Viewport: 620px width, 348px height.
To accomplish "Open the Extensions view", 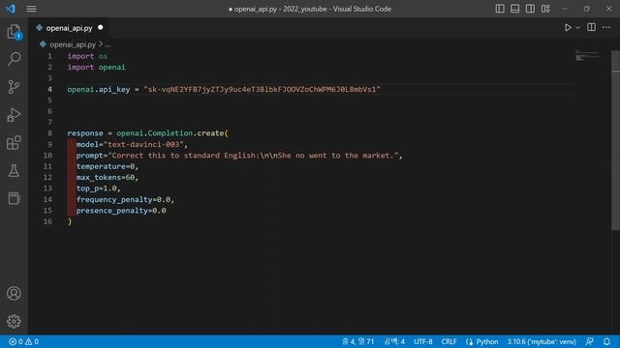I will coord(14,142).
